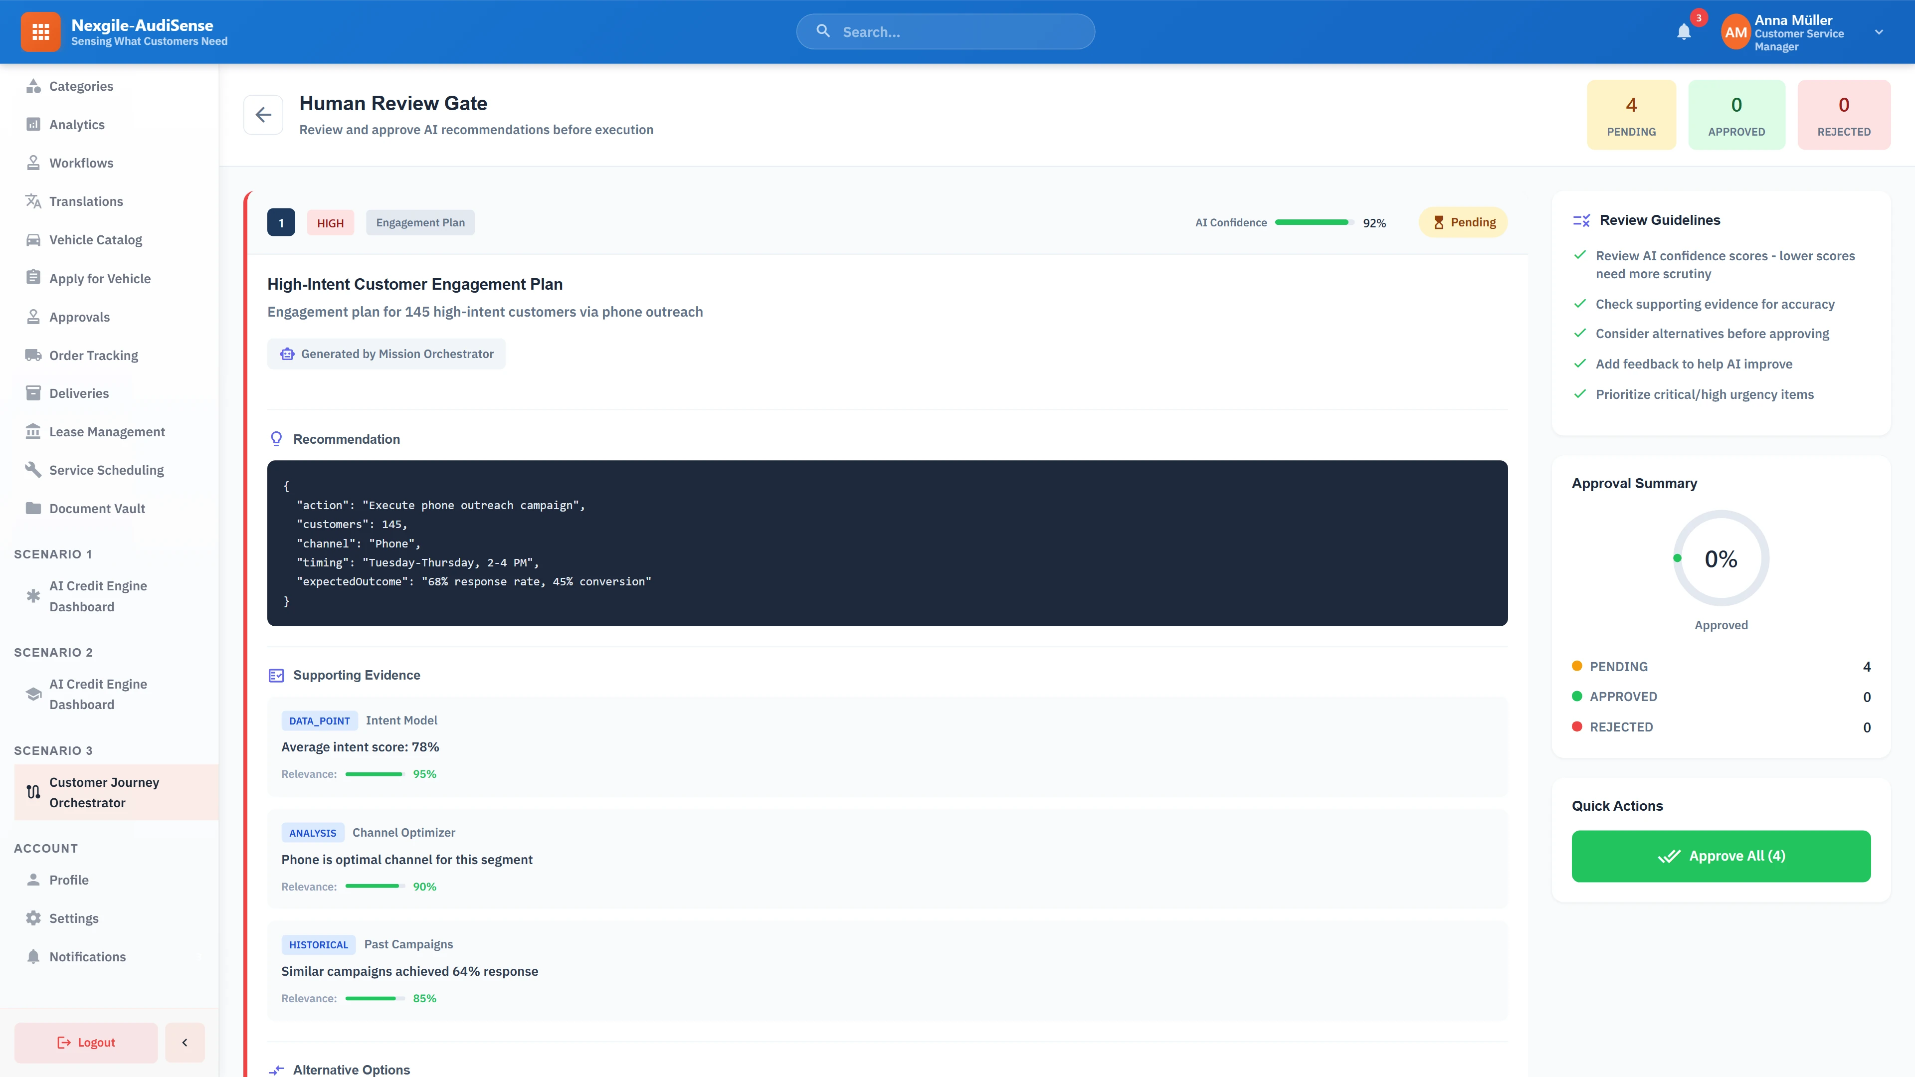The image size is (1915, 1077).
Task: Click inside the search field
Action: click(x=945, y=31)
